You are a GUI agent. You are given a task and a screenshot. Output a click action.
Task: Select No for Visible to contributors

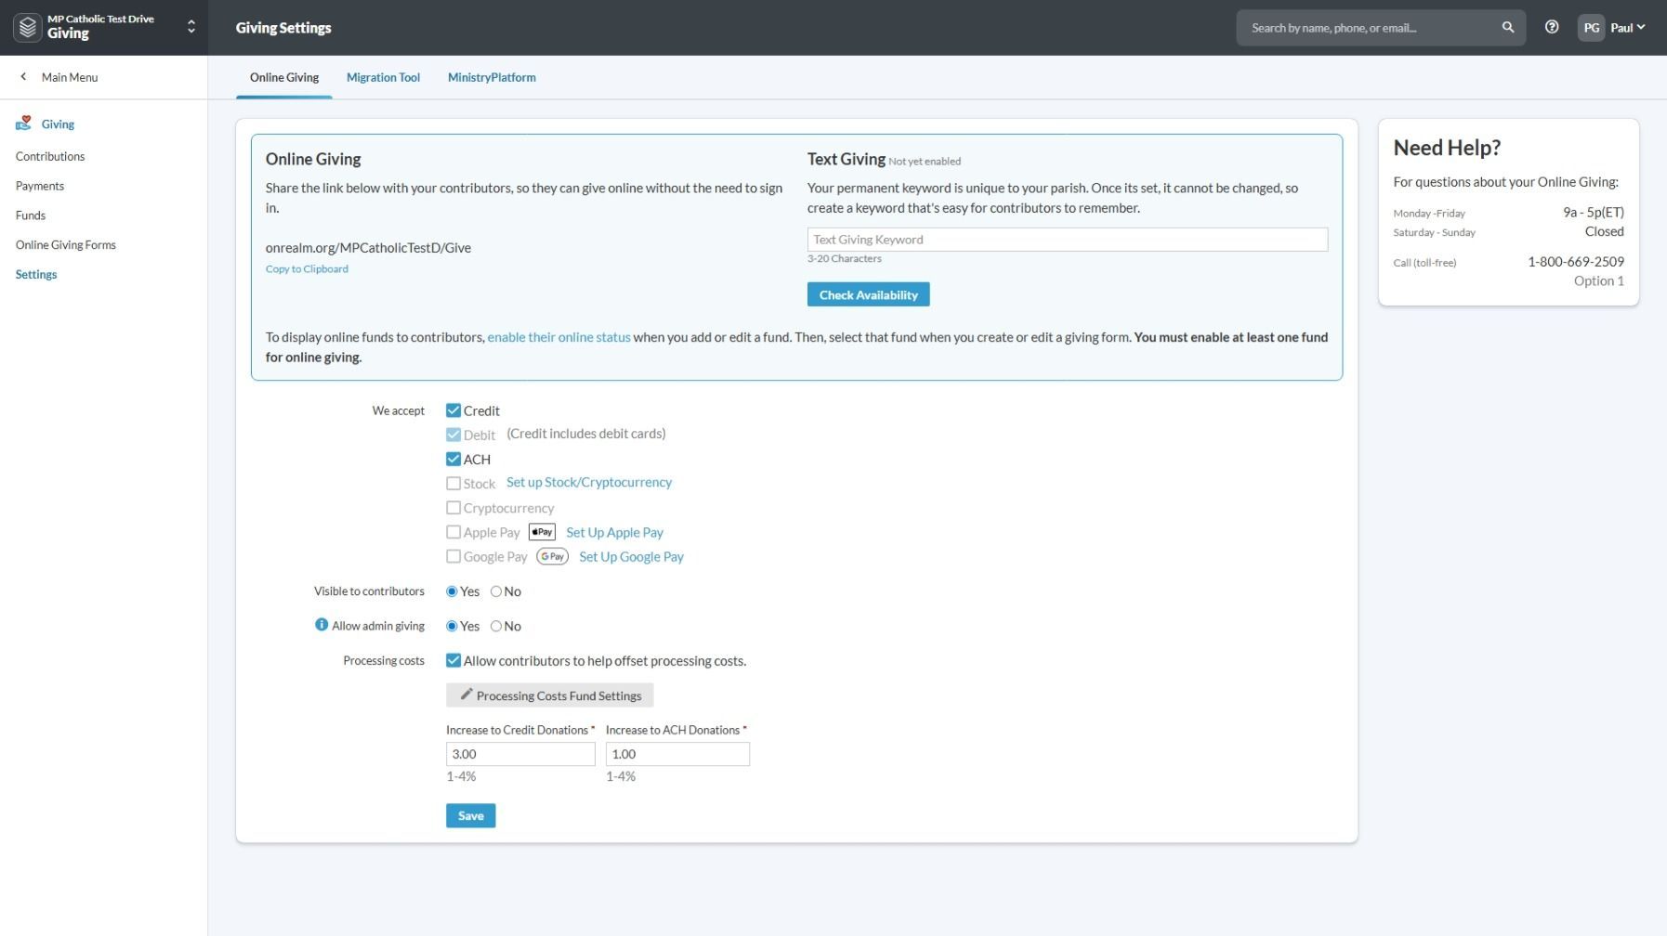[496, 591]
